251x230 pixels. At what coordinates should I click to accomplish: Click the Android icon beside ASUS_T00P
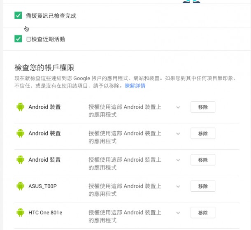point(20,186)
